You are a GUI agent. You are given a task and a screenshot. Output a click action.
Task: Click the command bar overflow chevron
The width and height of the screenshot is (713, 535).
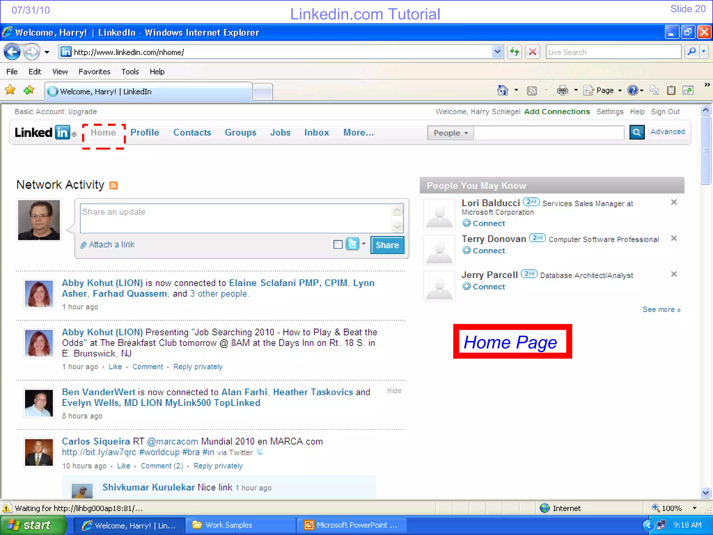707,85
